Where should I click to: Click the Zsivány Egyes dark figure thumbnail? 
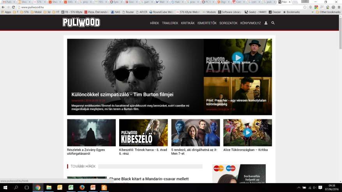coord(92,133)
